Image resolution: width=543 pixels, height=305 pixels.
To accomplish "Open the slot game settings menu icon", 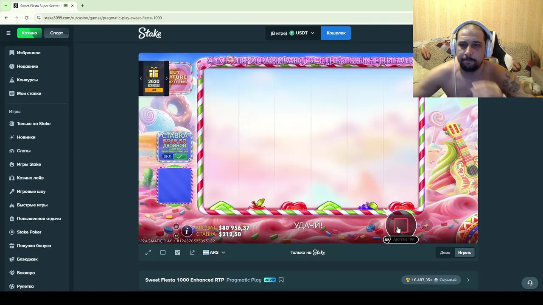I will 176,226.
